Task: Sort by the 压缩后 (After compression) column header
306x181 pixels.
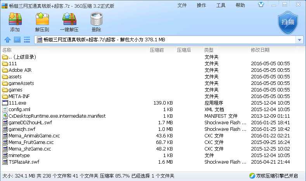Action: (x=184, y=50)
